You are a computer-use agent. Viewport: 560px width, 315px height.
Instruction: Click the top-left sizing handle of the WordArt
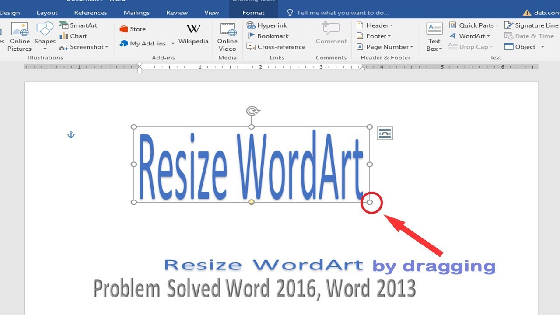134,127
